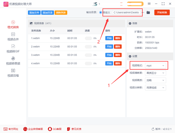Click the 1935501 bps bitrate value
Screen dimensions: 175x133
[x=152, y=42]
